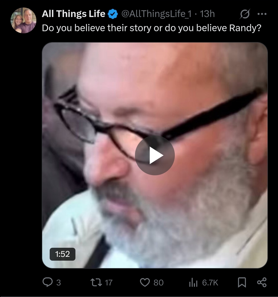The image size is (278, 297).
Task: Open All Things Life profile avatar
Action: click(x=23, y=20)
